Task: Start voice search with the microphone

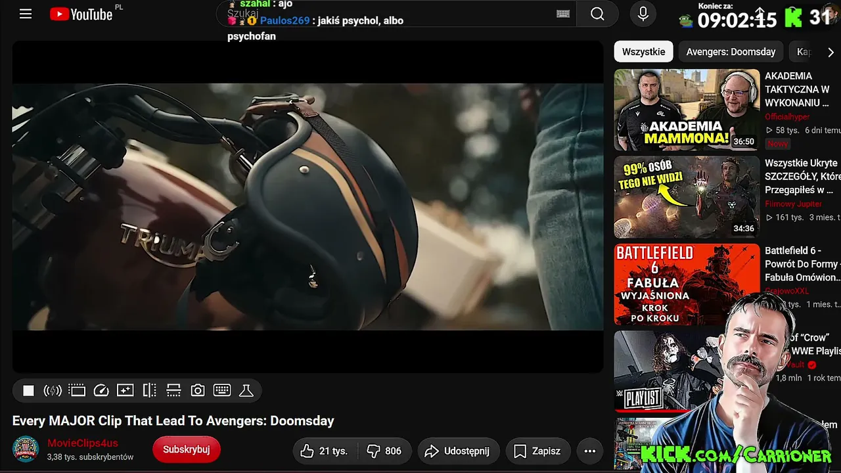Action: coord(643,14)
